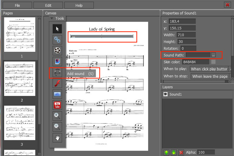The width and height of the screenshot is (234, 156).
Task: Click the Skin color swatch
Action: 213,62
